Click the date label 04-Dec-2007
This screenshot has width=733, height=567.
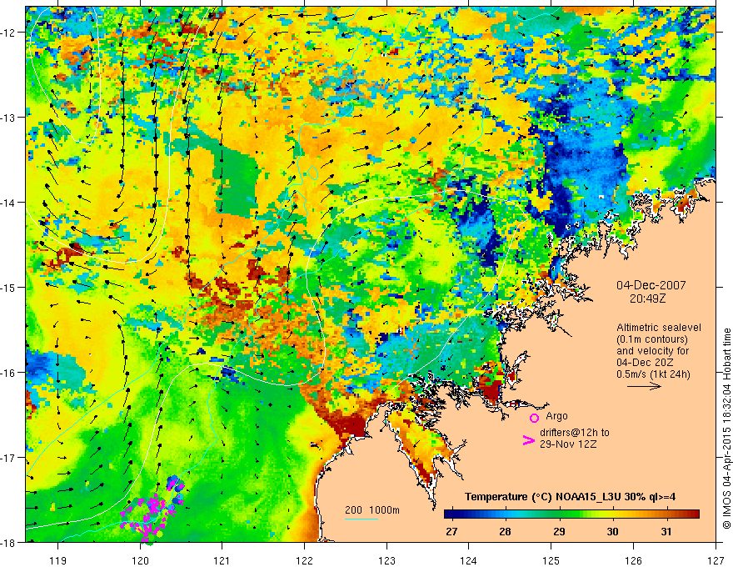[x=651, y=285]
